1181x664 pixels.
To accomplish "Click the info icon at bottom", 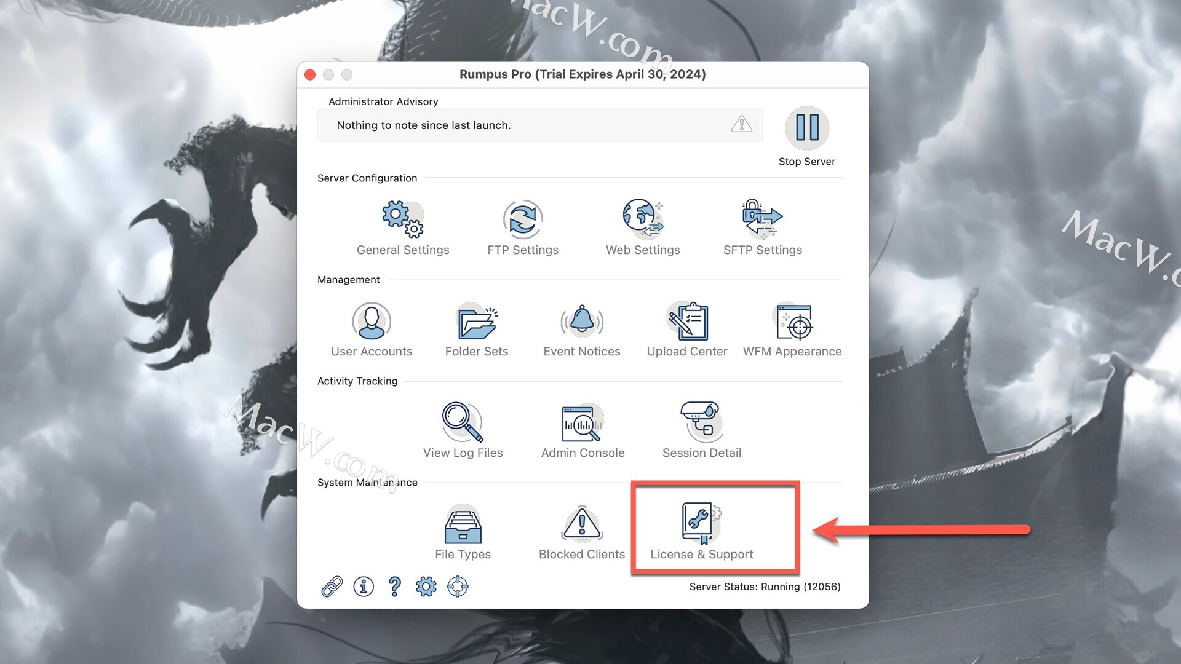I will 364,587.
